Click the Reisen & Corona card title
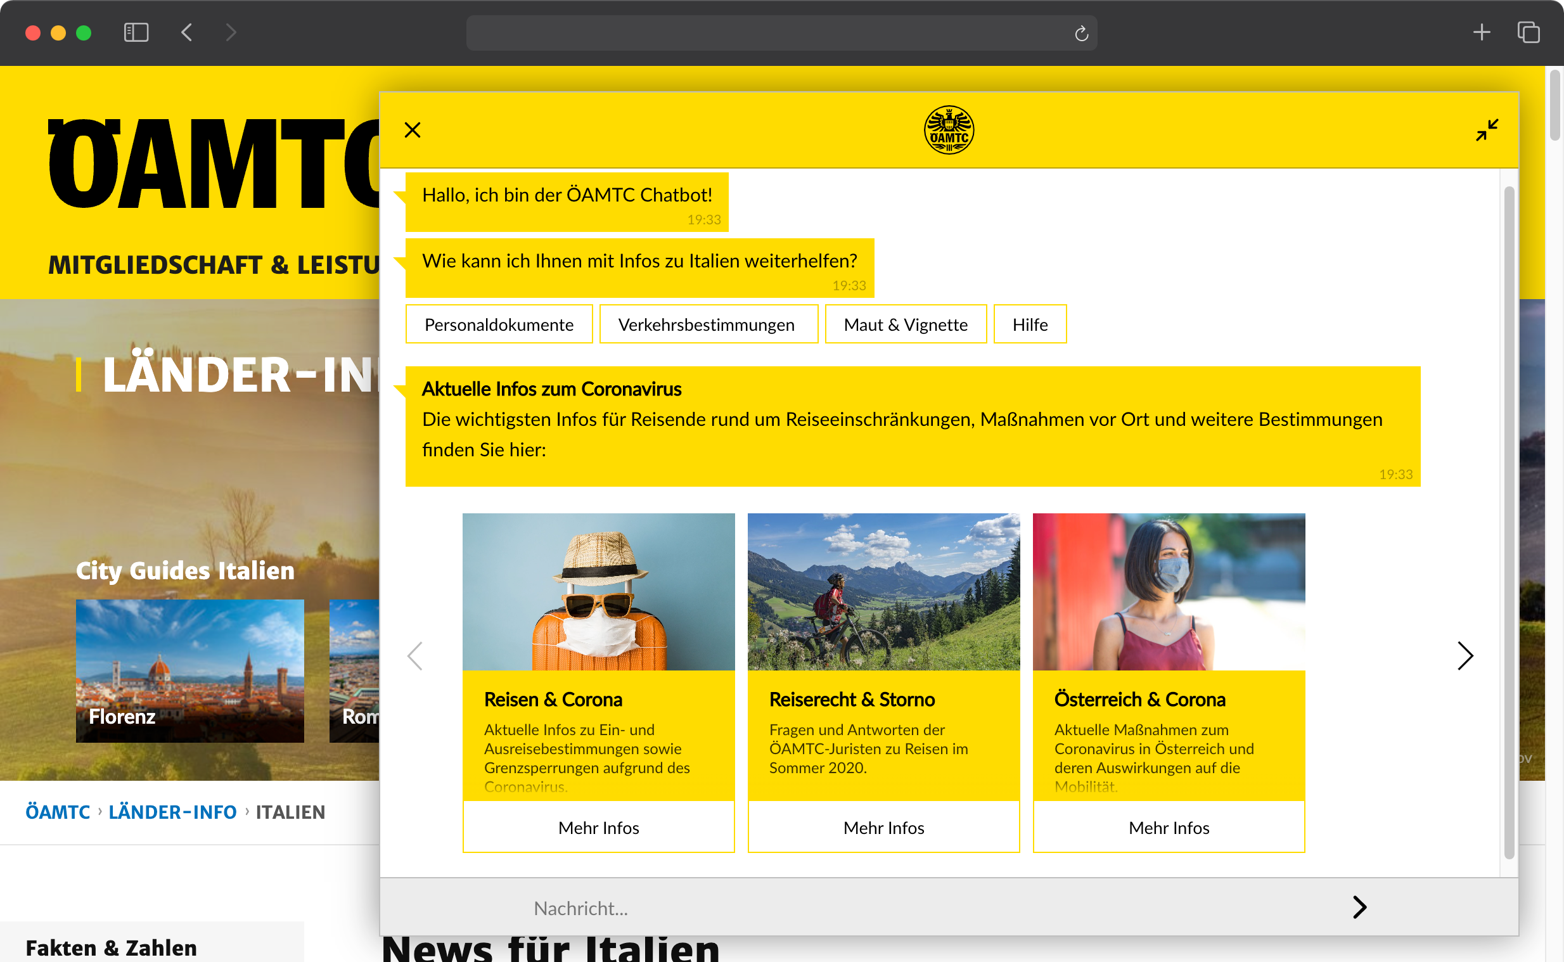Viewport: 1564px width, 962px height. point(553,699)
